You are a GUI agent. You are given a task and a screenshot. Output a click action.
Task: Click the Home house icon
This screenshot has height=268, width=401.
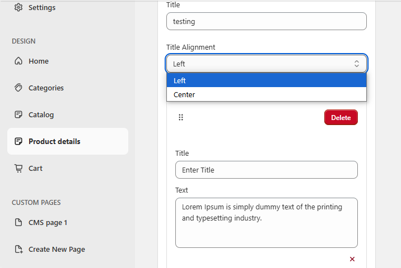[18, 61]
